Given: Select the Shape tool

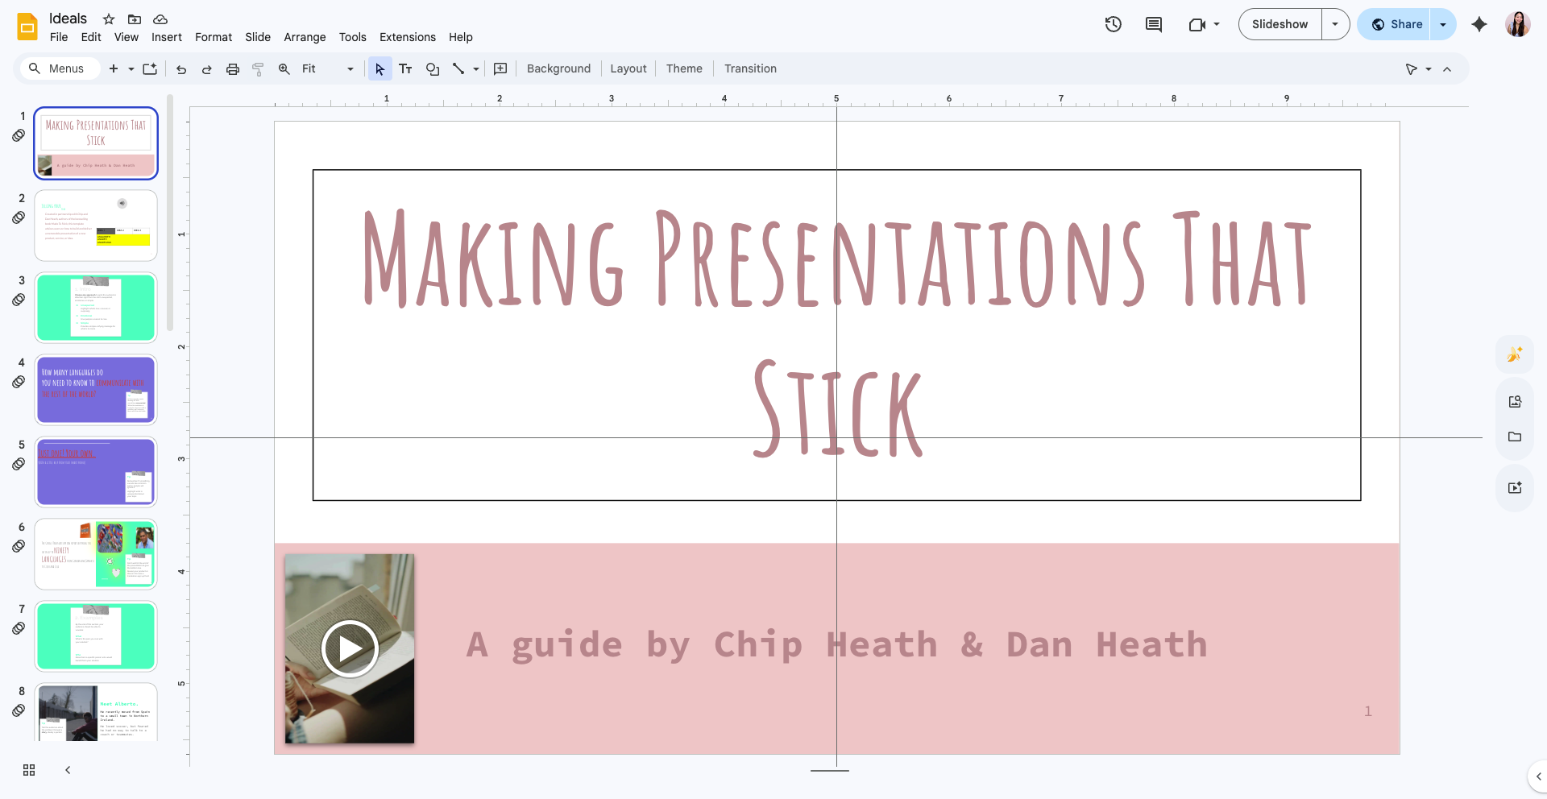Looking at the screenshot, I should (x=433, y=68).
